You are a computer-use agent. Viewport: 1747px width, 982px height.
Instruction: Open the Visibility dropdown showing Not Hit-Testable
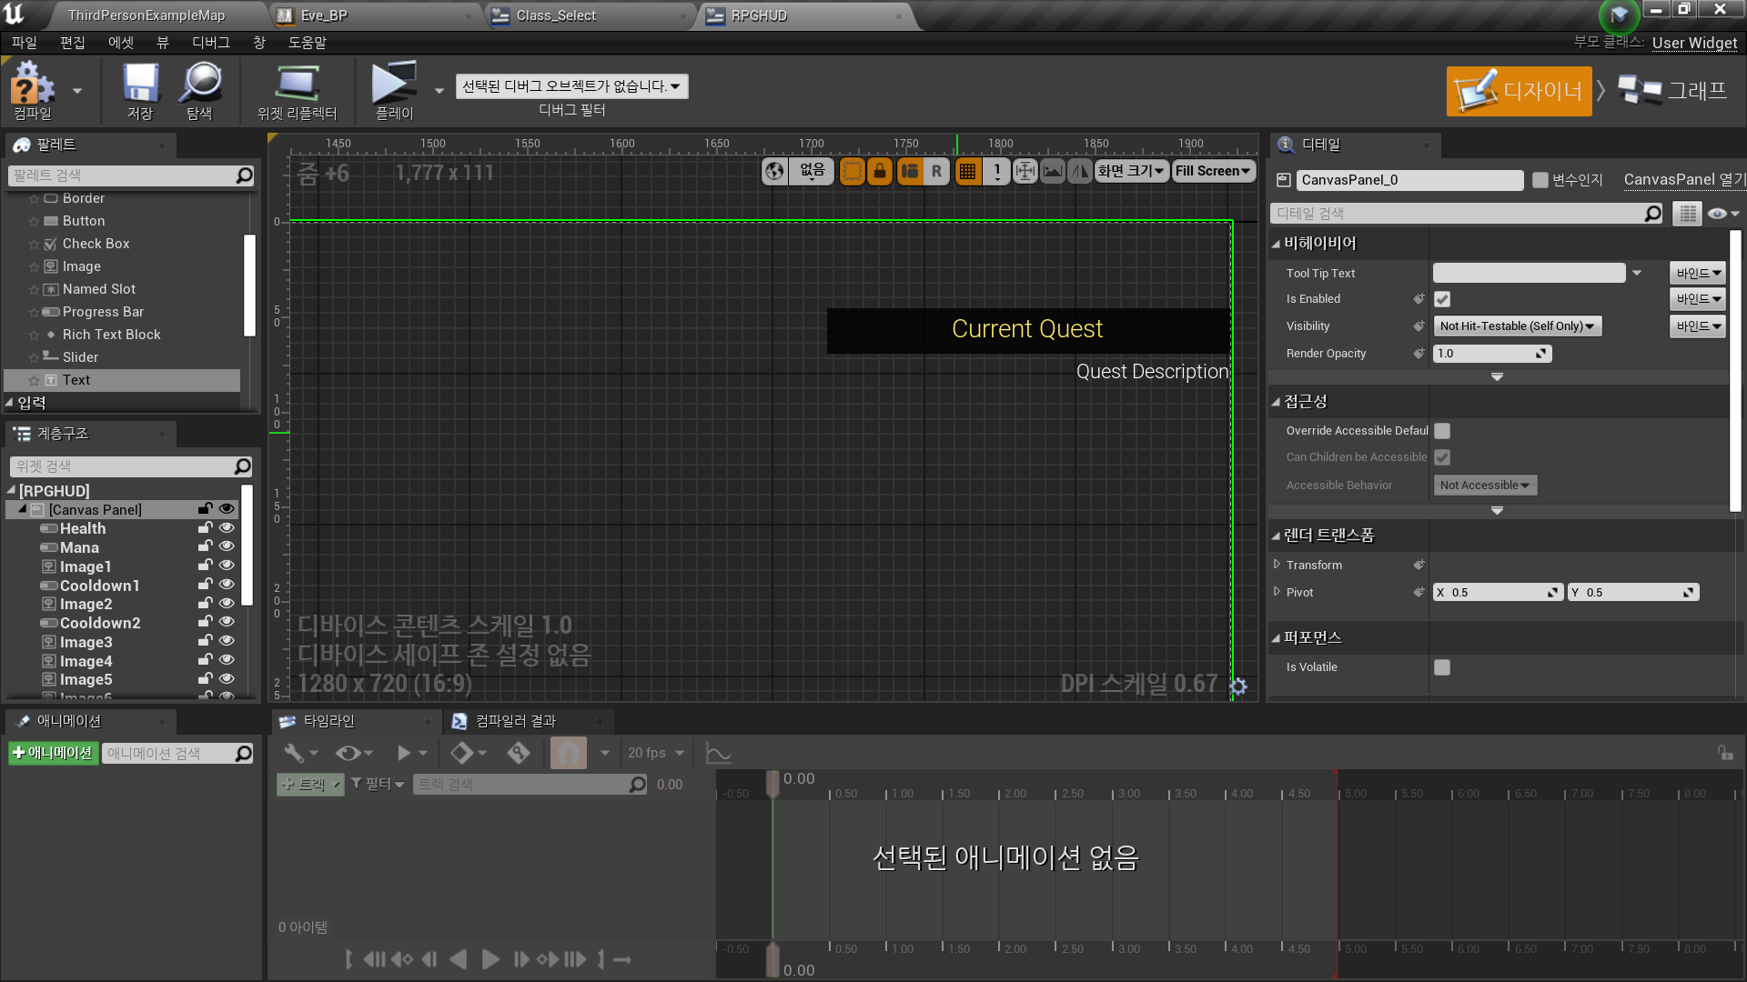coord(1516,326)
